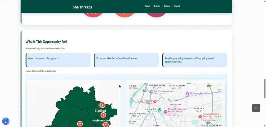Select the map marker above Sheikhupura label
Viewport: 266px width, 127px height.
click(103, 115)
